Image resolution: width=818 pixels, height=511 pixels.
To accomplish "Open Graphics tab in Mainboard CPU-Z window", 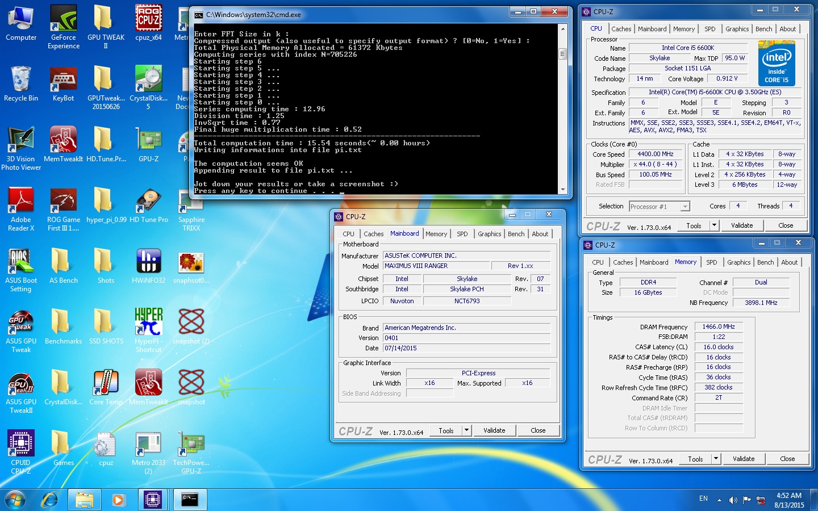I will [489, 234].
